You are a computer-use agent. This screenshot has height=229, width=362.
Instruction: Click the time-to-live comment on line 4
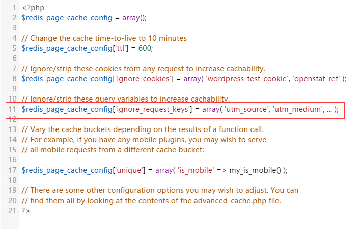(x=104, y=38)
